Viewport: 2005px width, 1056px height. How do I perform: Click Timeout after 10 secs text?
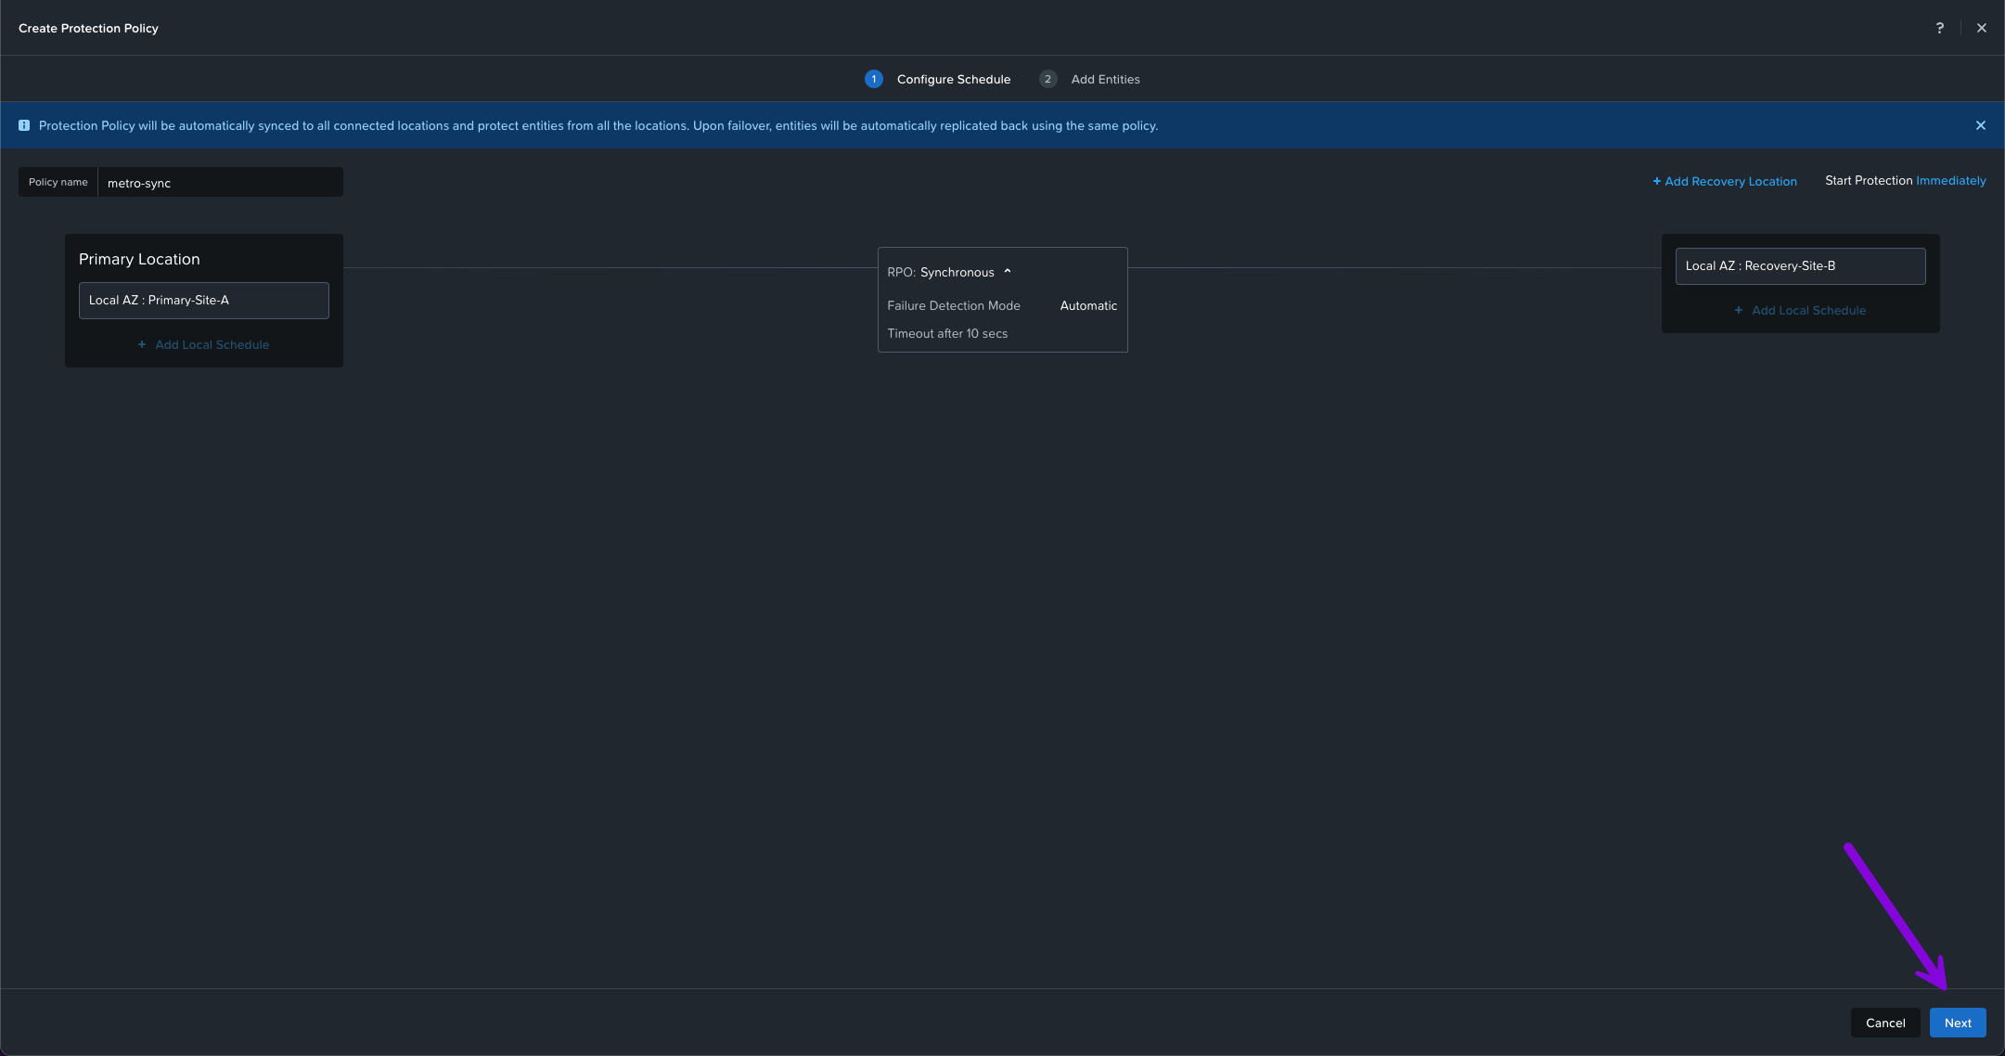(947, 333)
